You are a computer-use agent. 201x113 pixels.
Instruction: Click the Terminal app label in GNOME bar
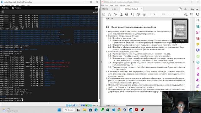click(17, 8)
